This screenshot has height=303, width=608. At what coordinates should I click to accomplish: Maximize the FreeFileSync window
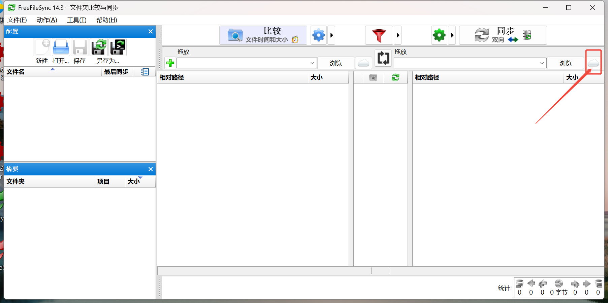569,7
